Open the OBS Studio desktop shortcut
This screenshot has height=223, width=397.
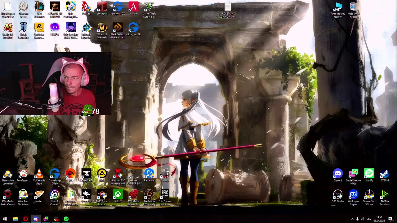(x=338, y=196)
